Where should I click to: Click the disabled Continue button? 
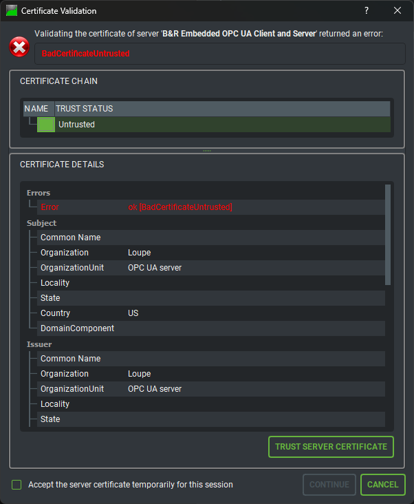tap(329, 485)
